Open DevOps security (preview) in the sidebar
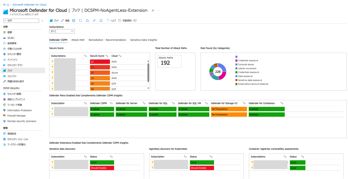The width and height of the screenshot is (348, 179). (x=22, y=121)
